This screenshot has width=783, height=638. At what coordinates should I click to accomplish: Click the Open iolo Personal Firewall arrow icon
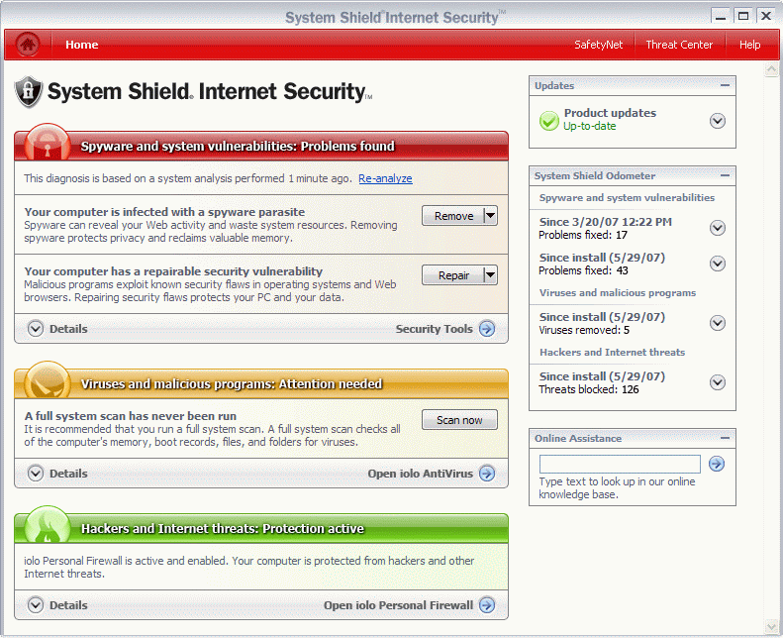[487, 605]
